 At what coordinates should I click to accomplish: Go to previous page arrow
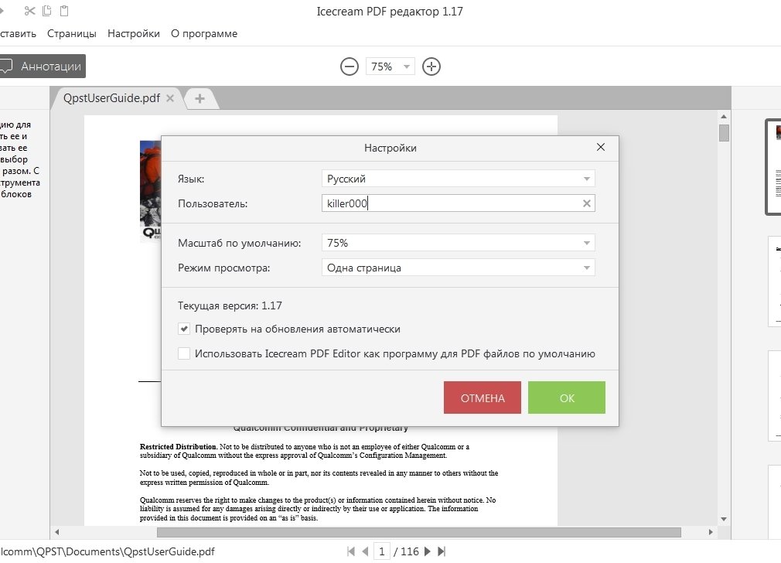(365, 551)
